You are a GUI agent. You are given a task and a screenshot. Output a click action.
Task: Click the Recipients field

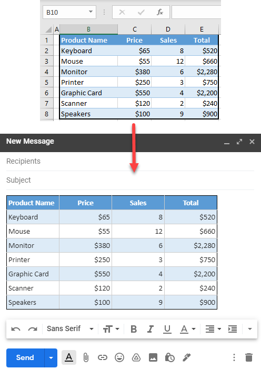130,161
